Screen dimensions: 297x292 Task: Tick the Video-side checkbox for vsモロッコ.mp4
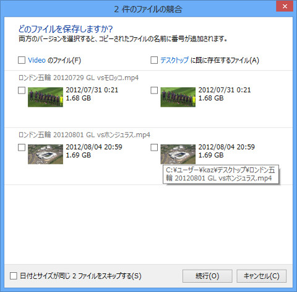pos(22,91)
